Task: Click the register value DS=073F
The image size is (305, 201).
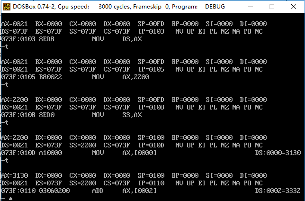Action: tap(15, 31)
